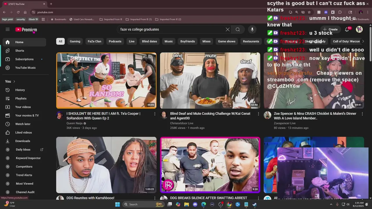Open options menu for Blind Deaf Mute video
Viewport: 372px width, 209px height.
(258, 114)
